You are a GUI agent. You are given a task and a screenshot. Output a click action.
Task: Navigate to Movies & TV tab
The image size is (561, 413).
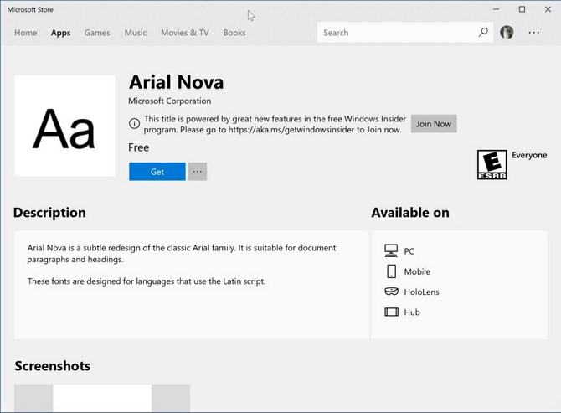(184, 33)
